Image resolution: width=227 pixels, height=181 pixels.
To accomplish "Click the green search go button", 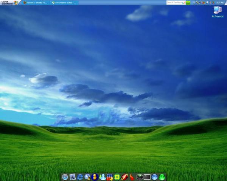I will (x=188, y=3).
